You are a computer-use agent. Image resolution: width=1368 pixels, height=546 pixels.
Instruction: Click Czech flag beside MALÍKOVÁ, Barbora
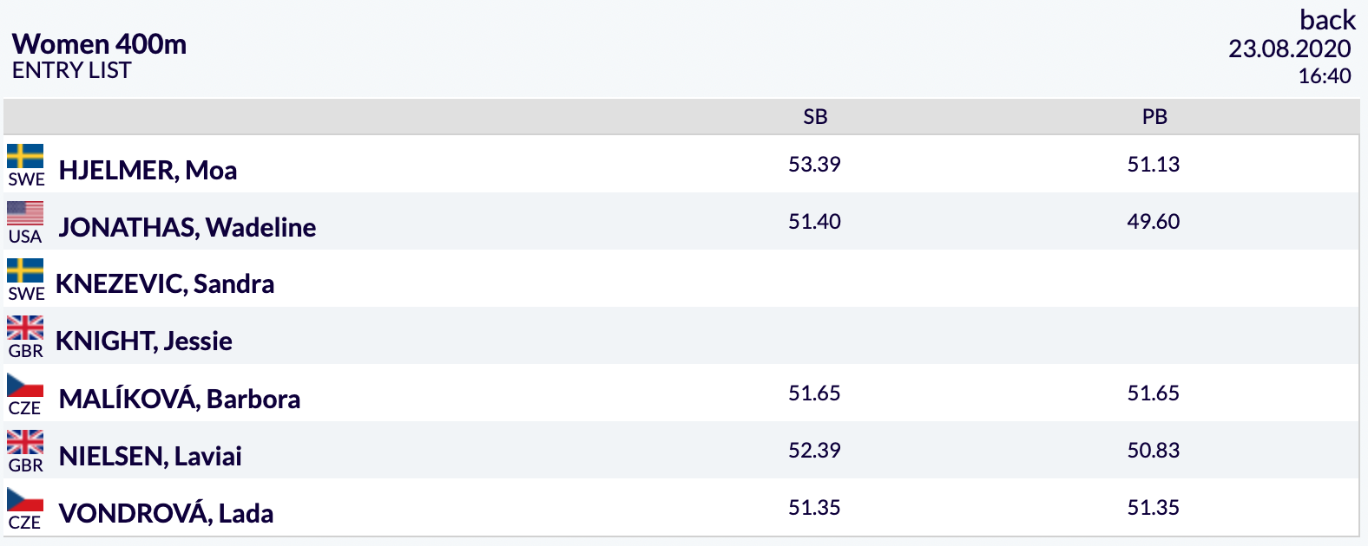click(x=25, y=385)
